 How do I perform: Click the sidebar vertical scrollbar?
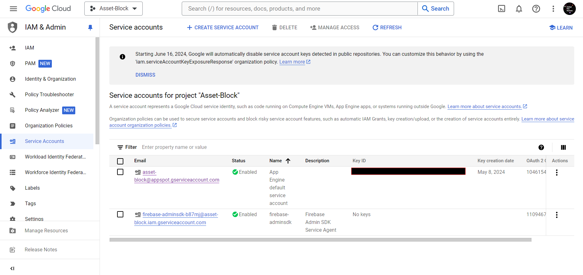tap(97, 91)
